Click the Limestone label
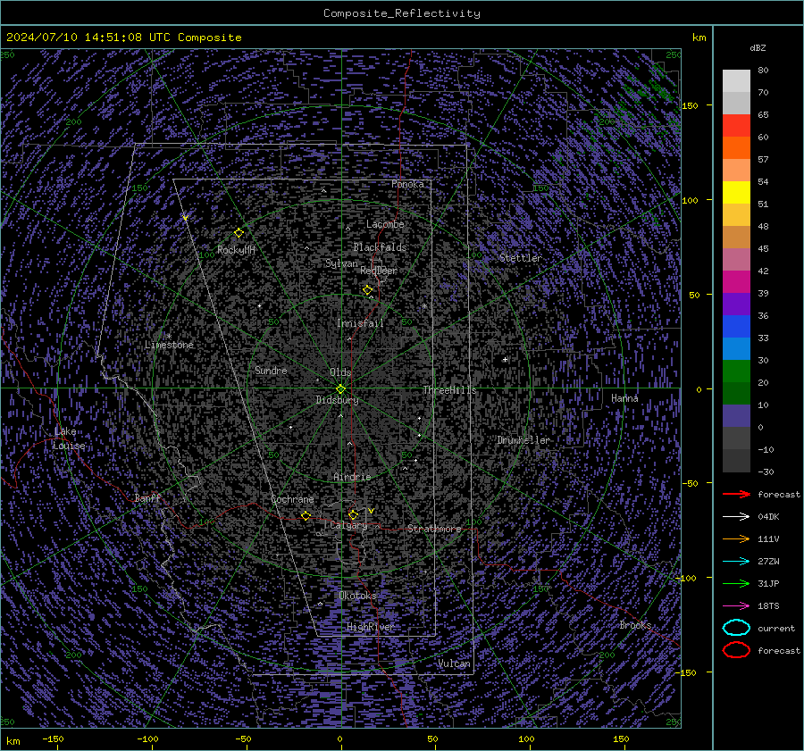 (169, 345)
